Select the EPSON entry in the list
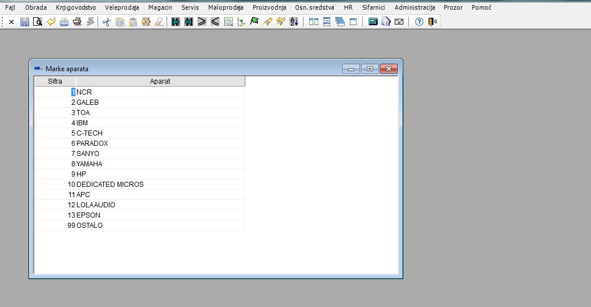This screenshot has height=307, width=591. [x=88, y=215]
